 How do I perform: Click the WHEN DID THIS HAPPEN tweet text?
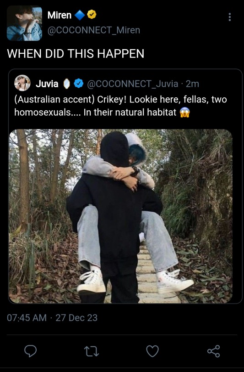click(x=76, y=53)
